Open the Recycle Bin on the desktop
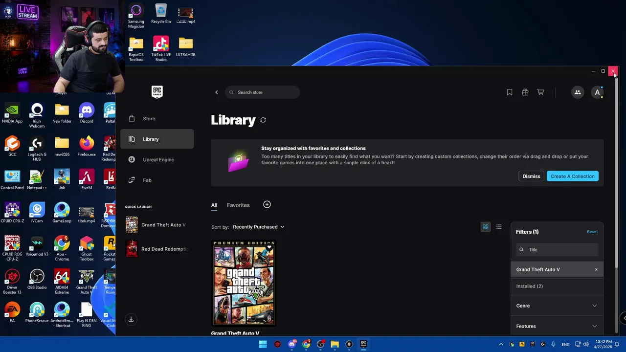This screenshot has width=626, height=352. click(161, 14)
